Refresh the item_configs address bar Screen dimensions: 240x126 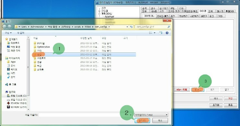(x=131, y=27)
